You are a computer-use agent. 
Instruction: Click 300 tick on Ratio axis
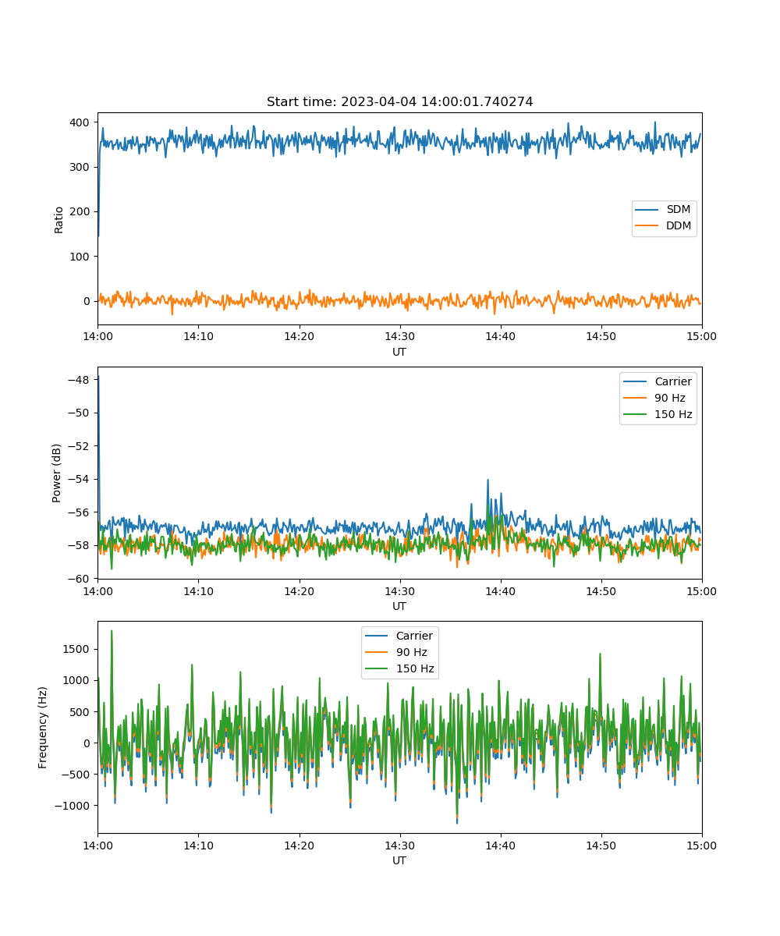pos(81,167)
